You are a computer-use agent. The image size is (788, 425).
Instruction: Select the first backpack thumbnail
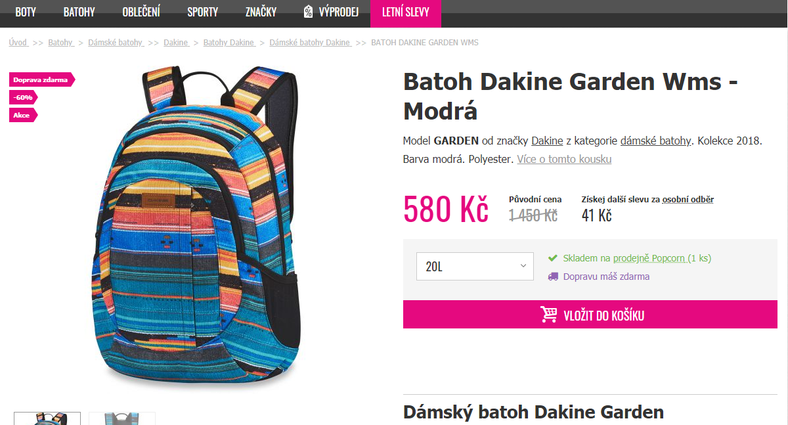coord(47,418)
